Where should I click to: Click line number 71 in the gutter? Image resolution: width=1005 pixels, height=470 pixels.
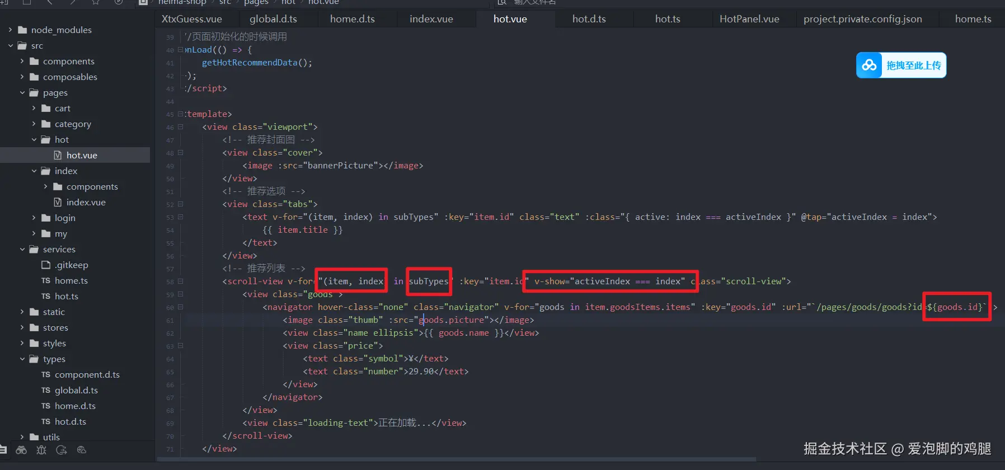coord(170,449)
